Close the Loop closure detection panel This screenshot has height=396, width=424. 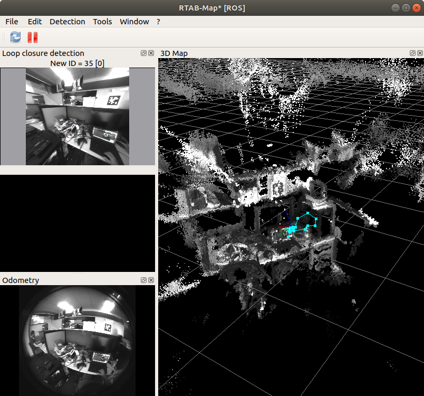coord(151,53)
